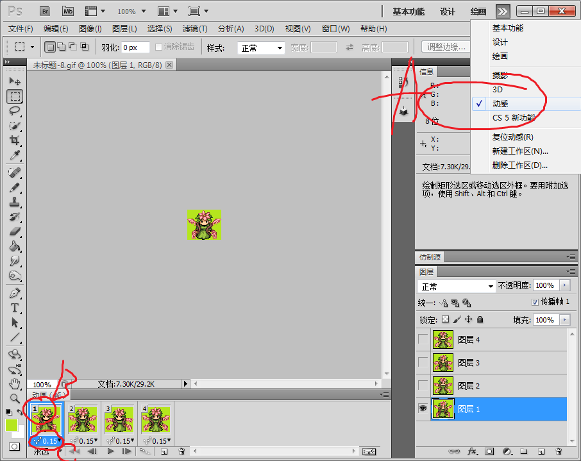Screen dimensions: 581x461
Task: Add layer style via fx icon
Action: 472,451
